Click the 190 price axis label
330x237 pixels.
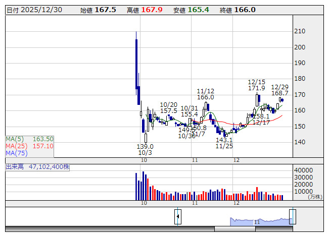[x=300, y=63]
